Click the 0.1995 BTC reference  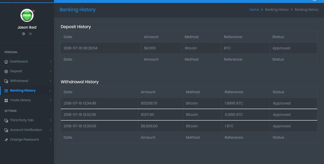click(234, 115)
